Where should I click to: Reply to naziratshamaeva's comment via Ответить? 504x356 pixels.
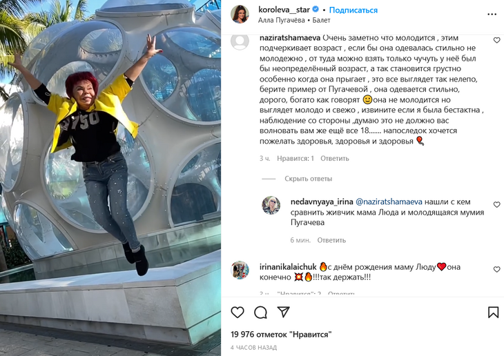pyautogui.click(x=335, y=159)
